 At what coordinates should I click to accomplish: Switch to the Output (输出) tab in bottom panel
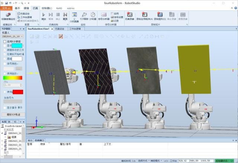point(30,140)
